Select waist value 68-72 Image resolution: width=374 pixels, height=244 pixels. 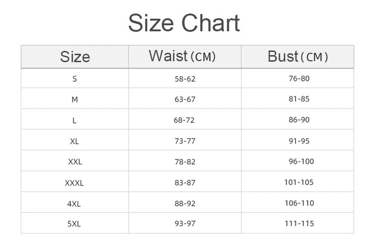184,120
